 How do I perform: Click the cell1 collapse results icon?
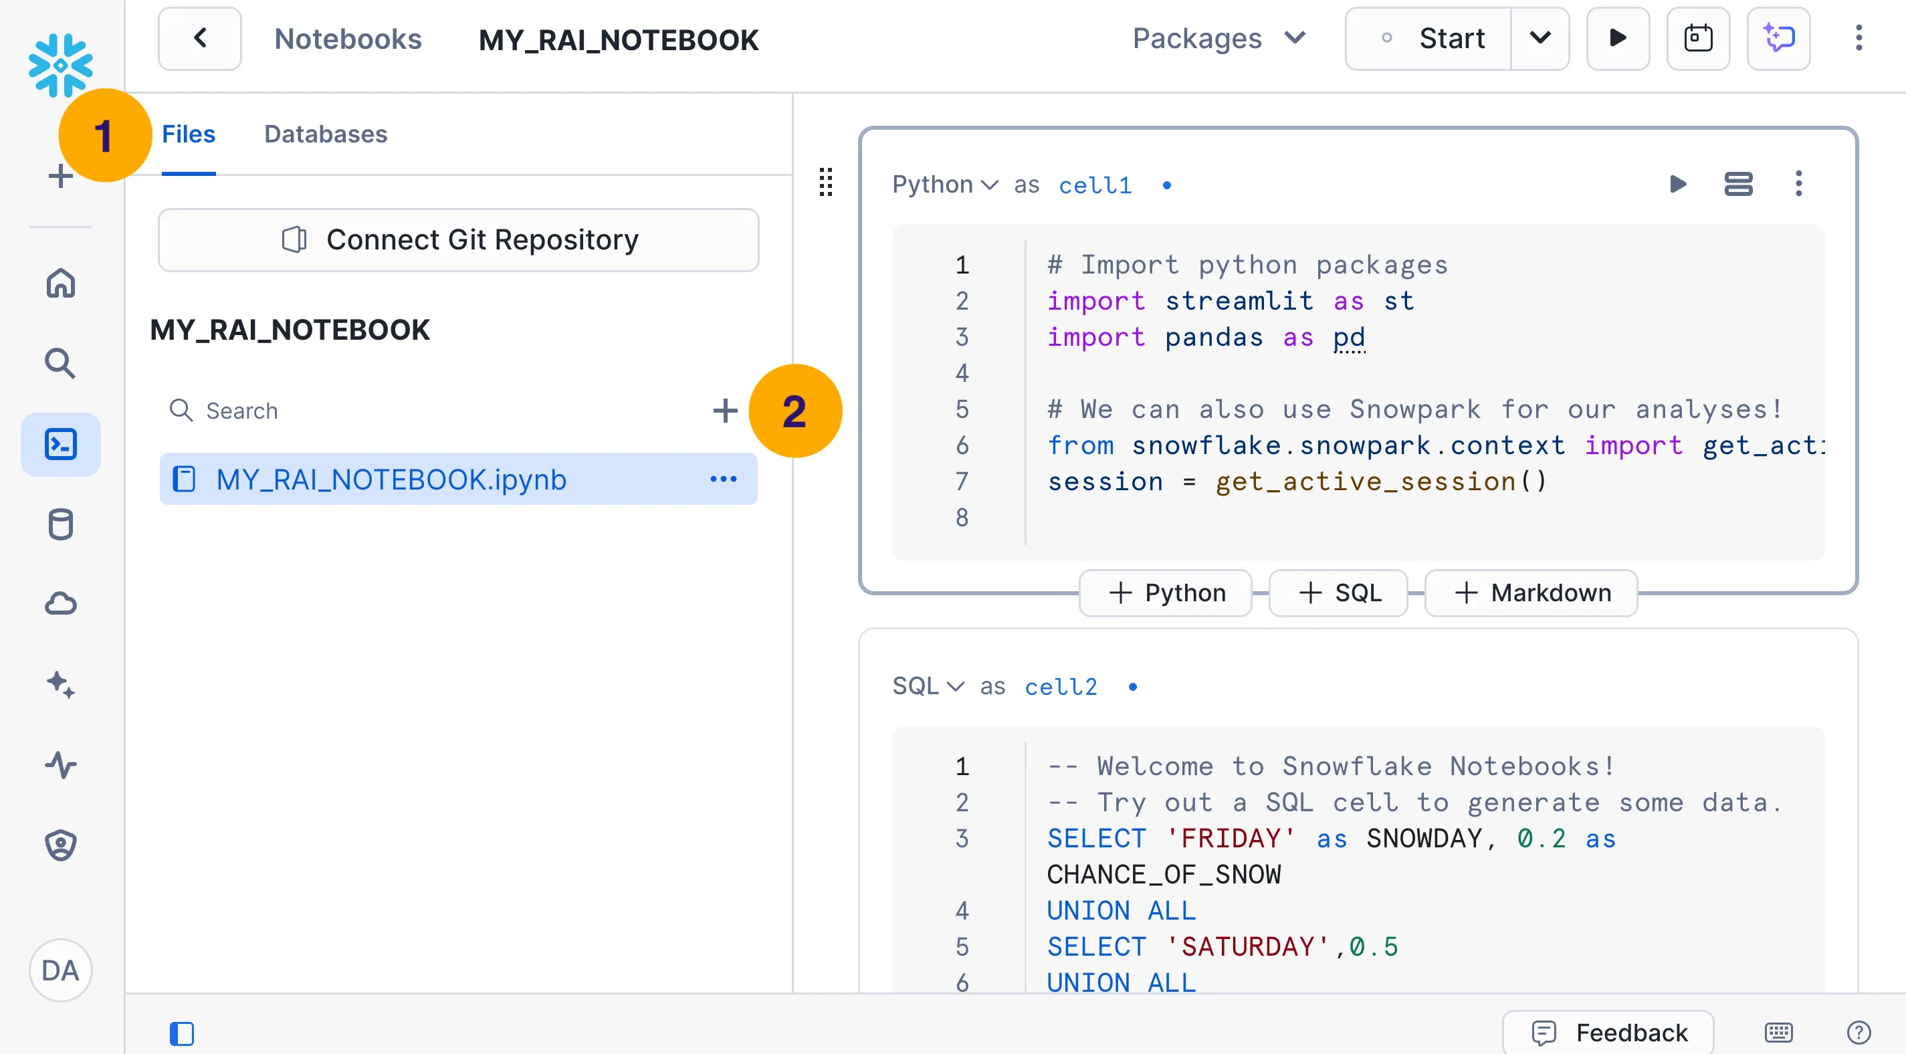(x=1738, y=183)
